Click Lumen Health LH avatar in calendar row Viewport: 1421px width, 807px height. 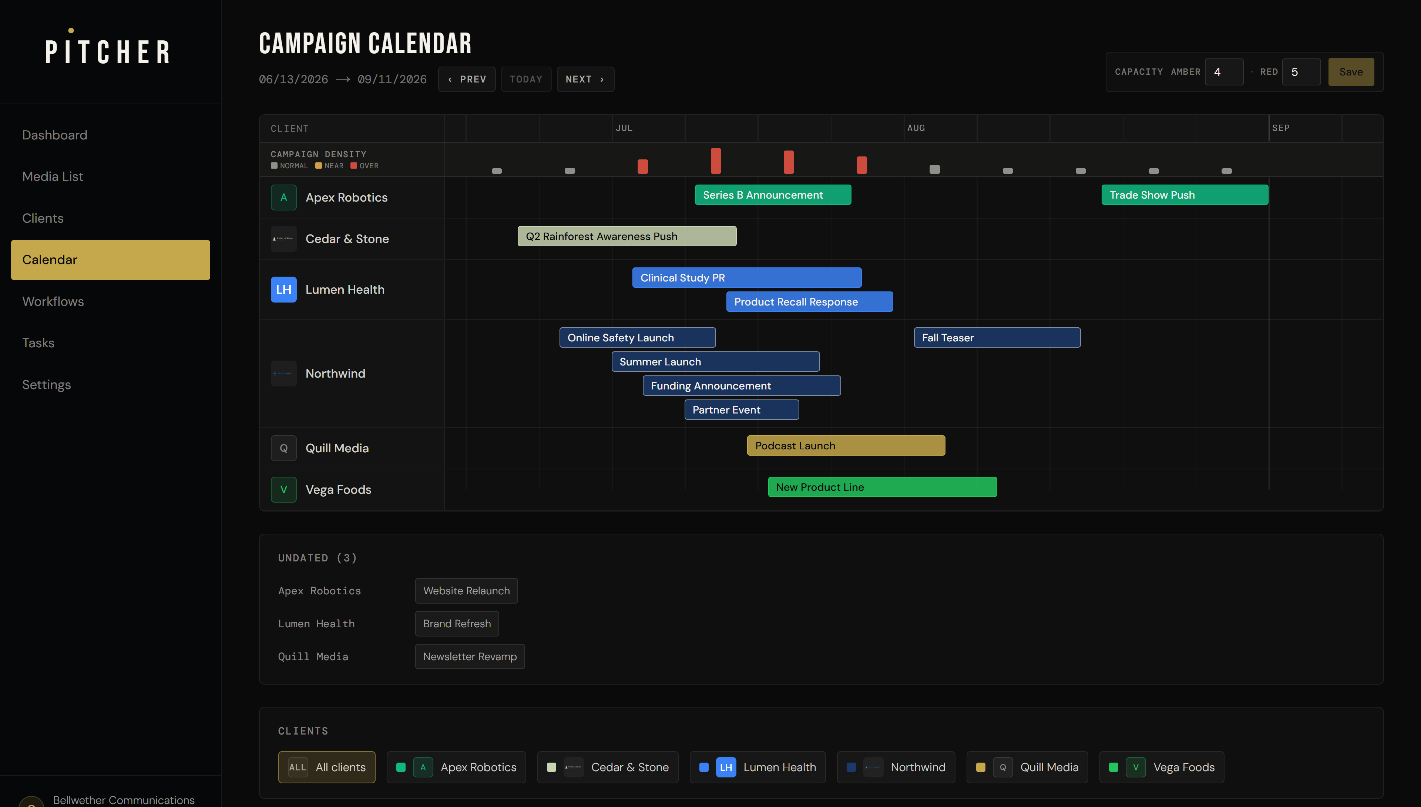283,289
